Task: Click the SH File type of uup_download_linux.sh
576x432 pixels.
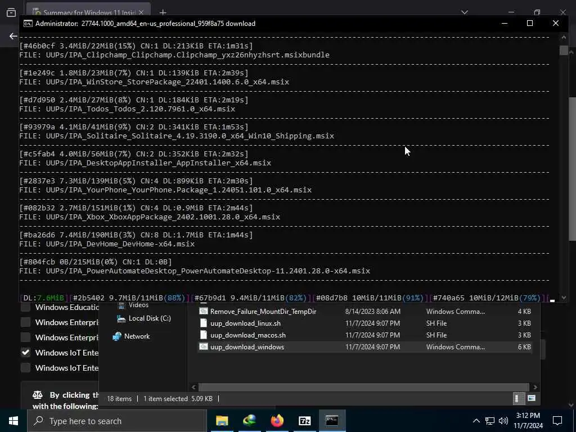Action: 436,323
